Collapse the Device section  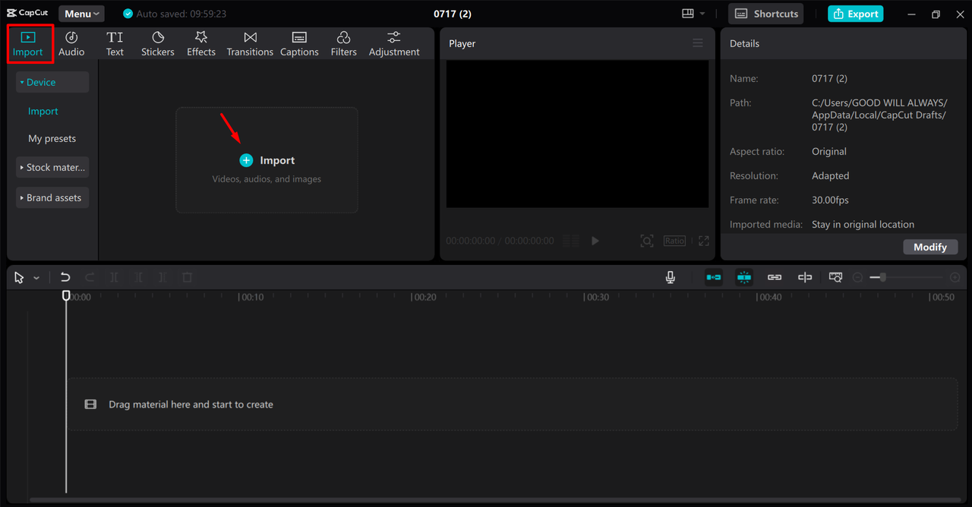(52, 82)
